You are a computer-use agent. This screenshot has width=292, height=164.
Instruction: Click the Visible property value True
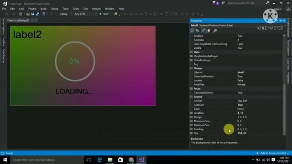coord(240,48)
